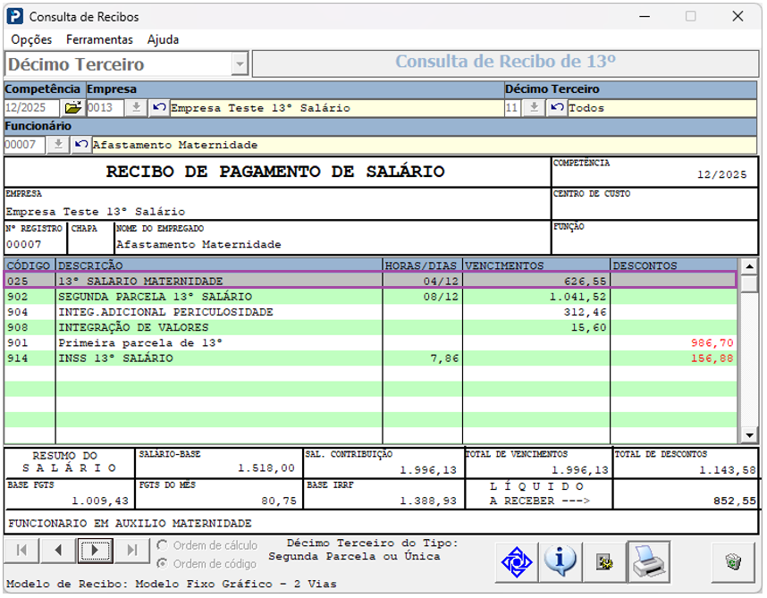Go to the next record

pyautogui.click(x=95, y=551)
